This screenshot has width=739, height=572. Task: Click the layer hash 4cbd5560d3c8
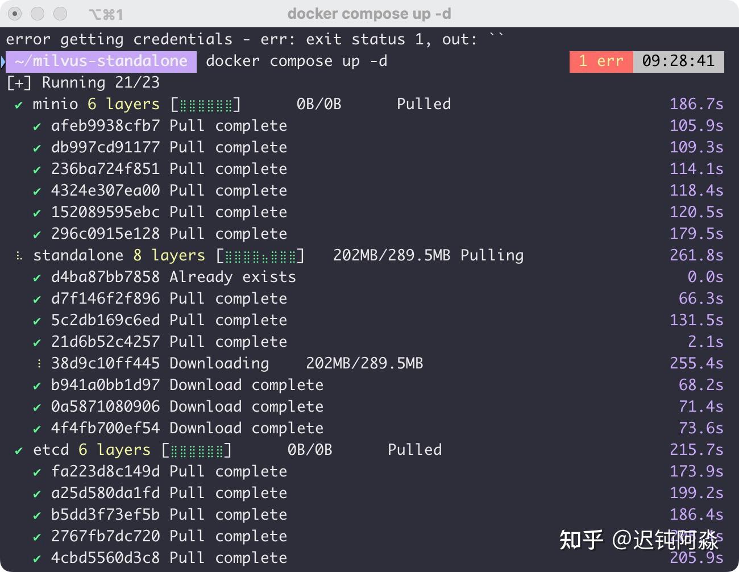[x=105, y=558]
